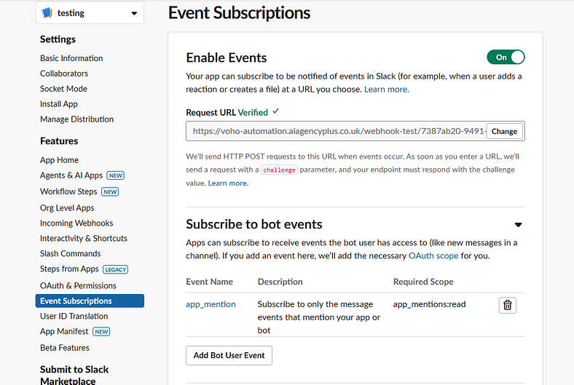574x385 pixels.
Task: Open the Interactivity & Shortcuts page
Action: [83, 238]
